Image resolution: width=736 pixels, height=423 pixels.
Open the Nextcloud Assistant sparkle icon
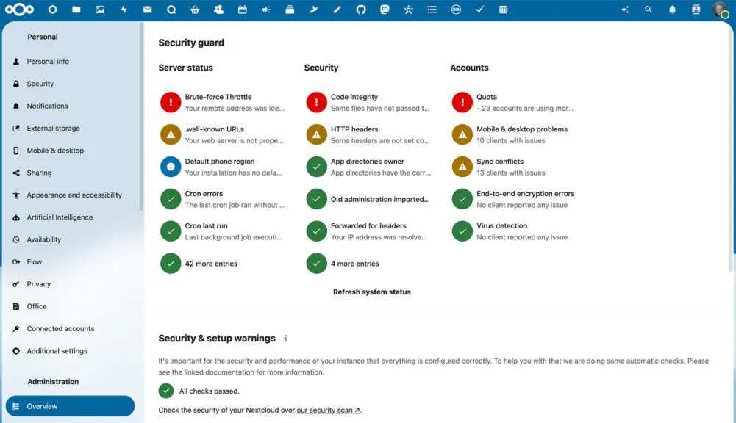[x=624, y=10]
